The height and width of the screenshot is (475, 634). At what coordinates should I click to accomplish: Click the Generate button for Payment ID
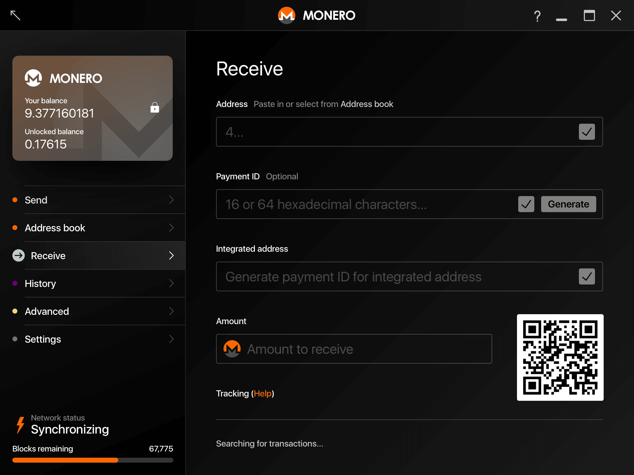point(568,204)
